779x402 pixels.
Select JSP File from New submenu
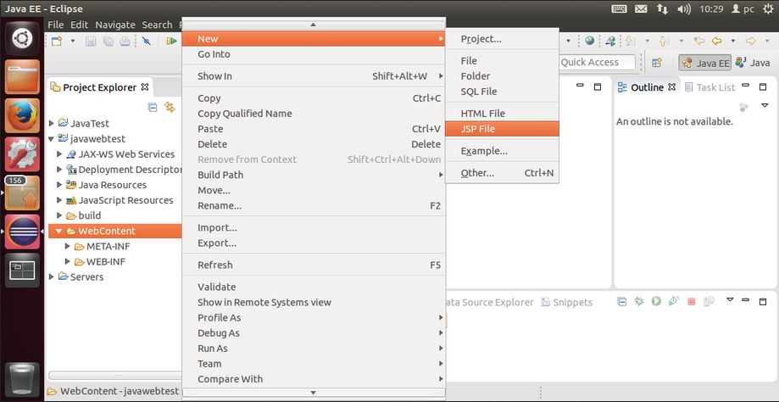(503, 129)
